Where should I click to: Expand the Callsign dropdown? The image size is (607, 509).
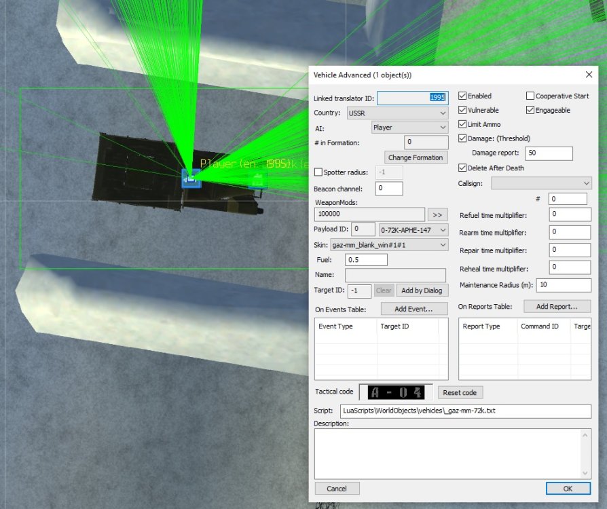[x=541, y=183]
